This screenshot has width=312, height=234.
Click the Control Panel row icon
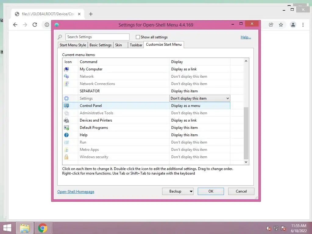pyautogui.click(x=66, y=106)
